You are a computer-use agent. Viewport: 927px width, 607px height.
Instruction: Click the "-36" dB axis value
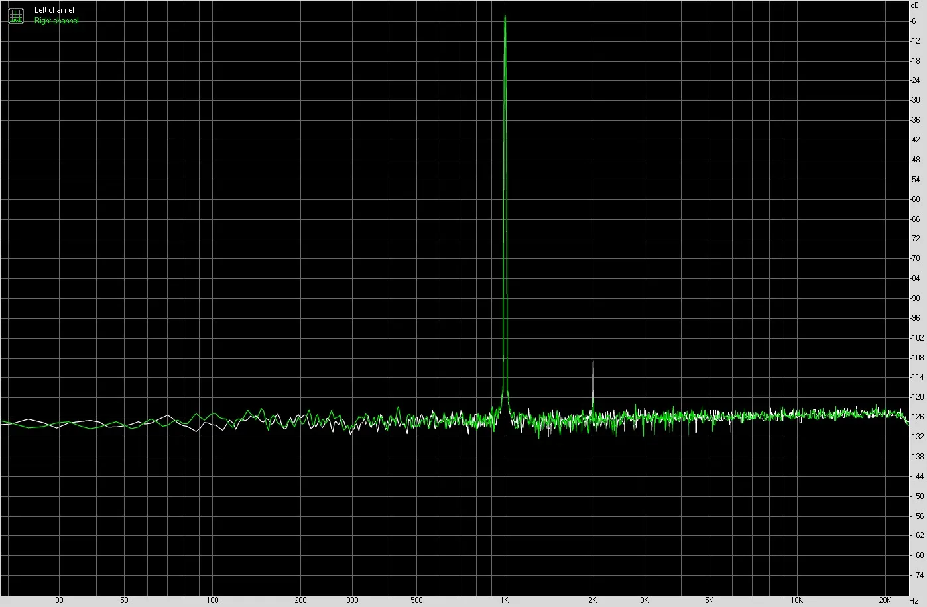point(915,120)
